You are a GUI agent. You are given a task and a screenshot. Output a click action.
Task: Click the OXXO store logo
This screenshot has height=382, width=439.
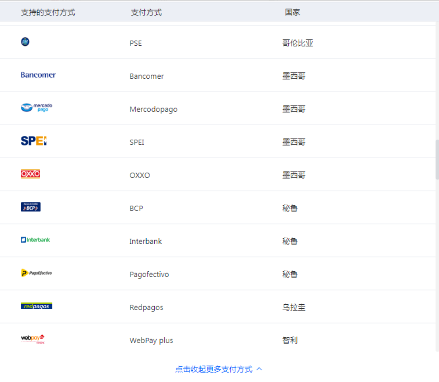[x=30, y=174]
